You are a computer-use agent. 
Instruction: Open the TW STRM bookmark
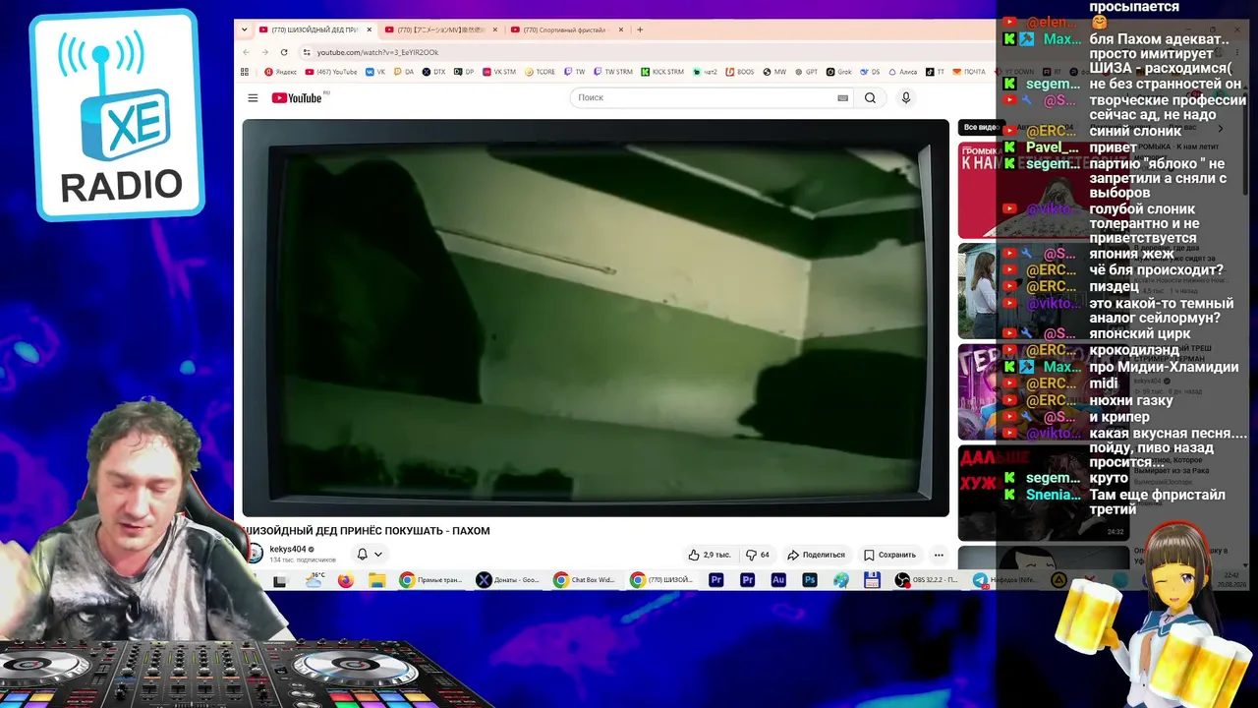tap(613, 72)
